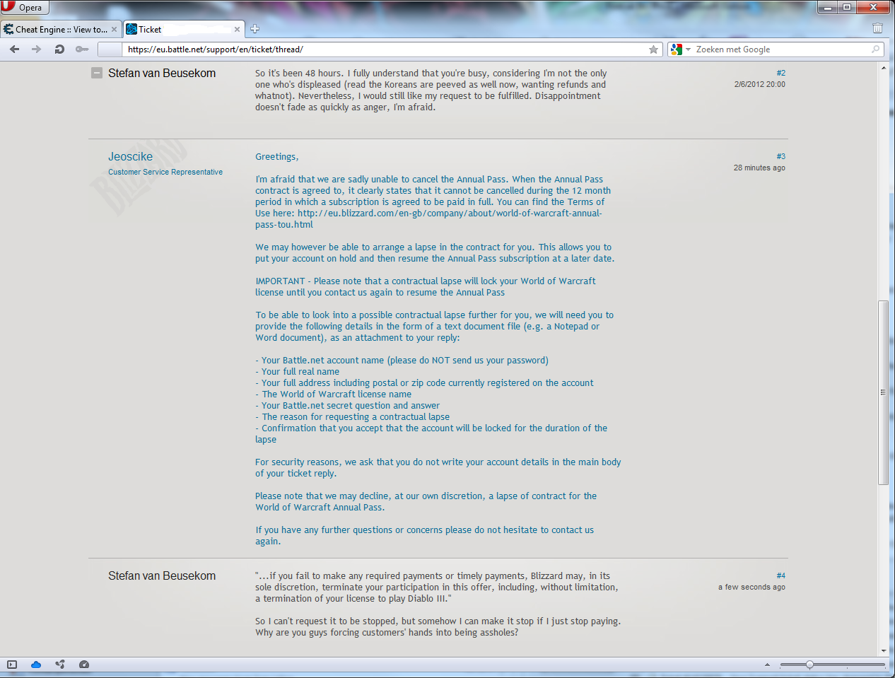Click Stefan van Beusekom name on post #2

(162, 74)
